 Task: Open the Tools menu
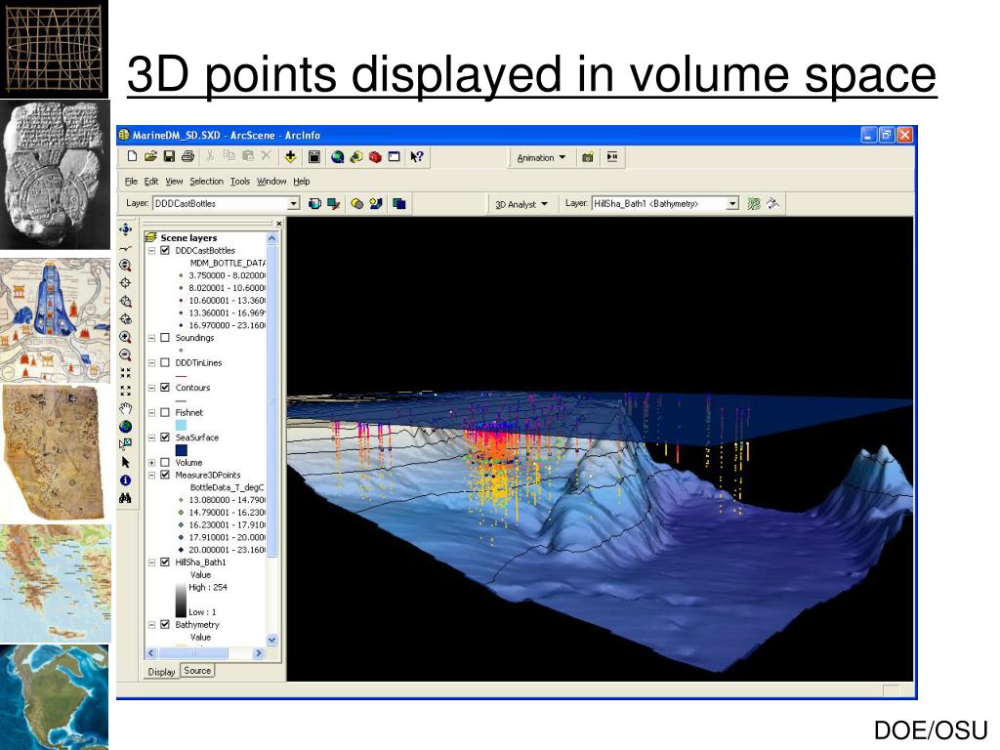[240, 181]
